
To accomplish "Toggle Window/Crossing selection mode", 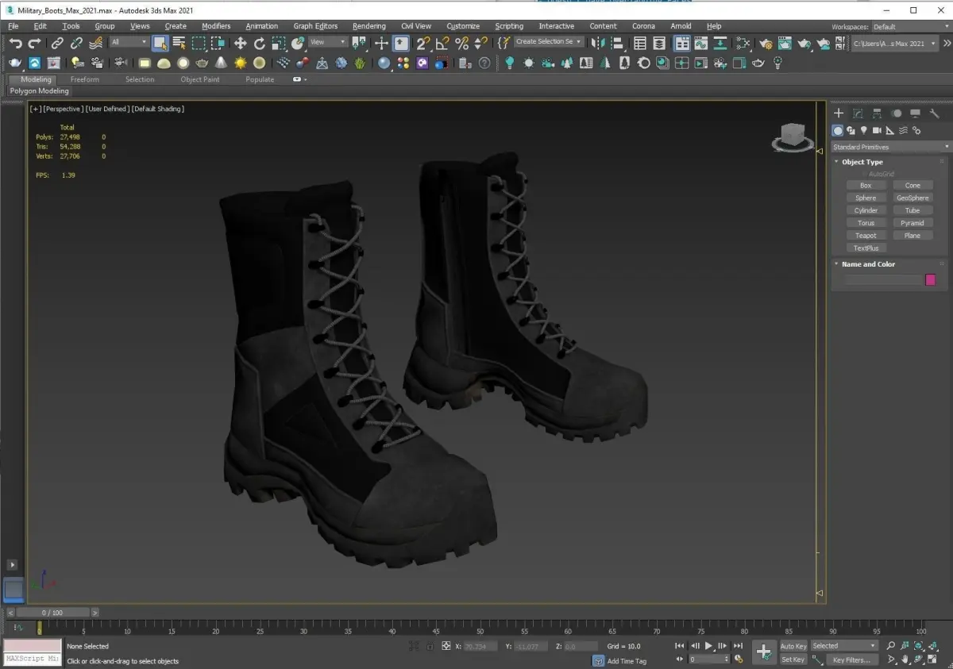I will click(x=218, y=43).
